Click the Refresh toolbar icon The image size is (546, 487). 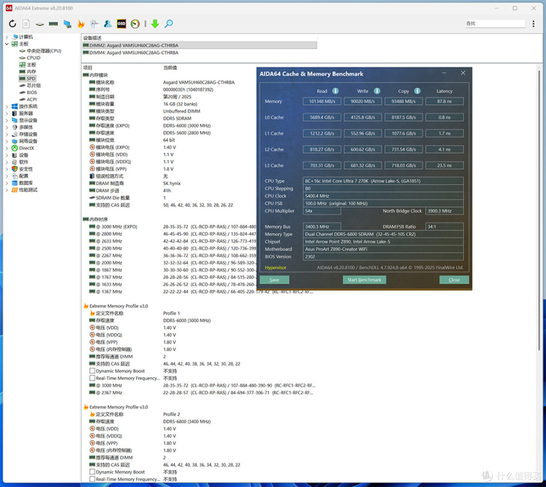click(13, 24)
